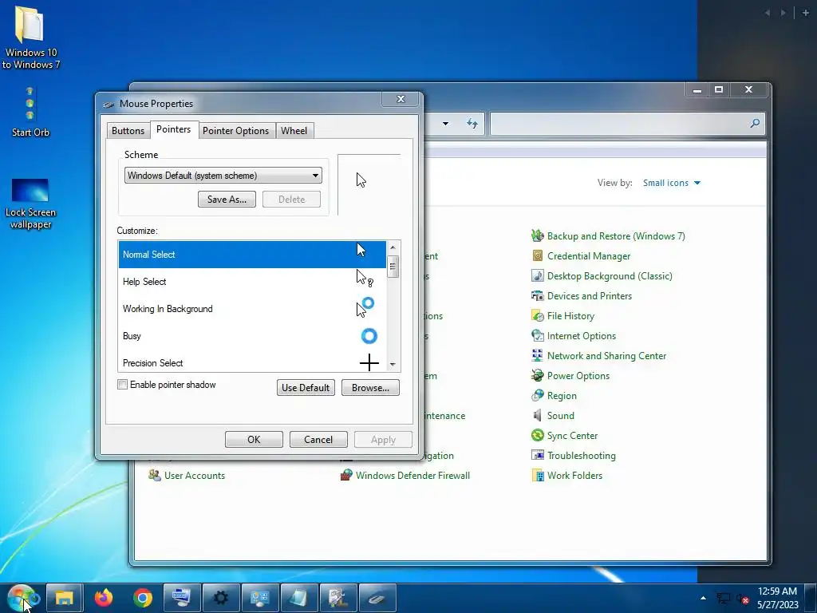Switch to Mouse Properties taskbar button
This screenshot has width=817, height=613.
(x=377, y=597)
